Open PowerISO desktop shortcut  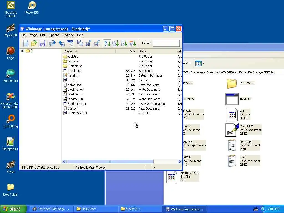[x=32, y=8]
